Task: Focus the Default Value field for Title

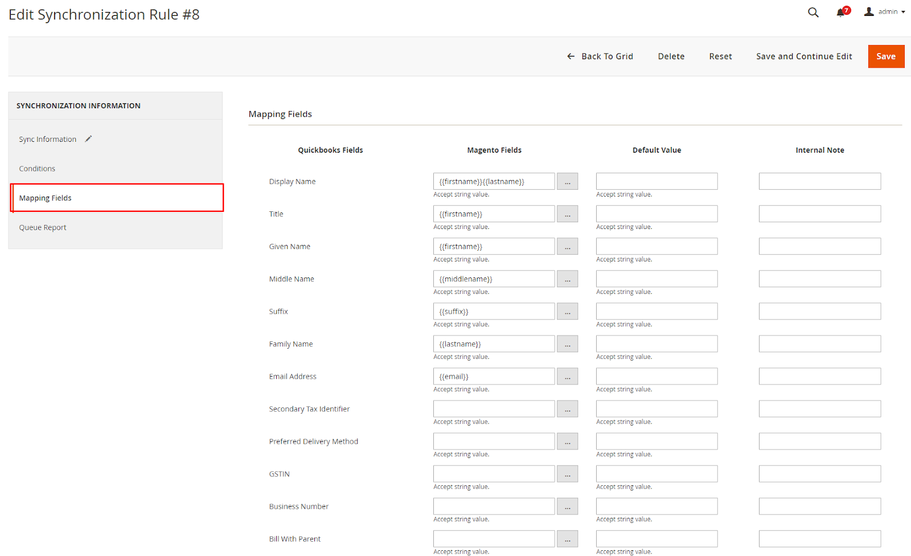Action: (x=656, y=214)
